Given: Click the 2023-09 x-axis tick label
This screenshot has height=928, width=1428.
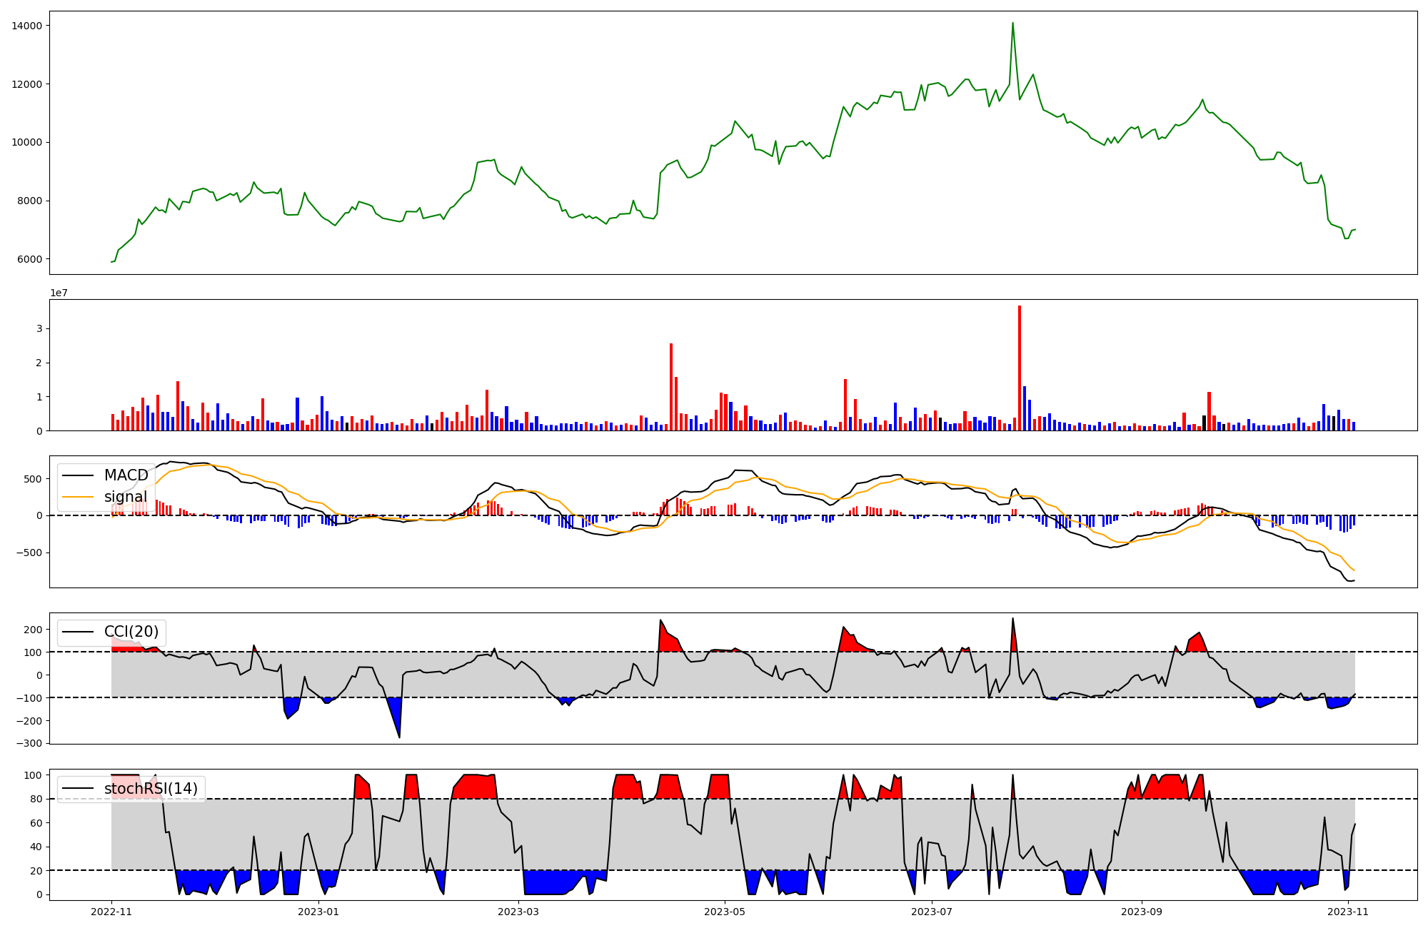Looking at the screenshot, I should coord(1142,912).
